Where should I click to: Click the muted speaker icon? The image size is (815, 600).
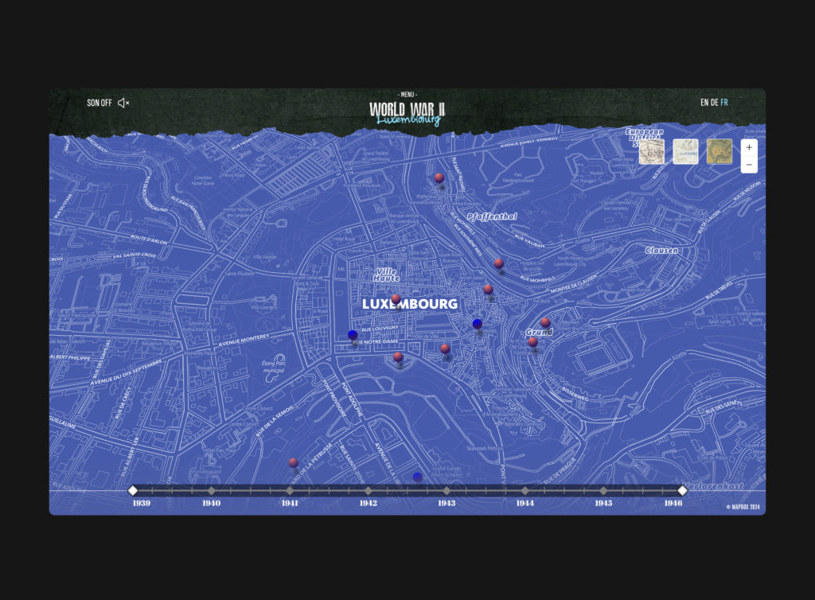[123, 103]
